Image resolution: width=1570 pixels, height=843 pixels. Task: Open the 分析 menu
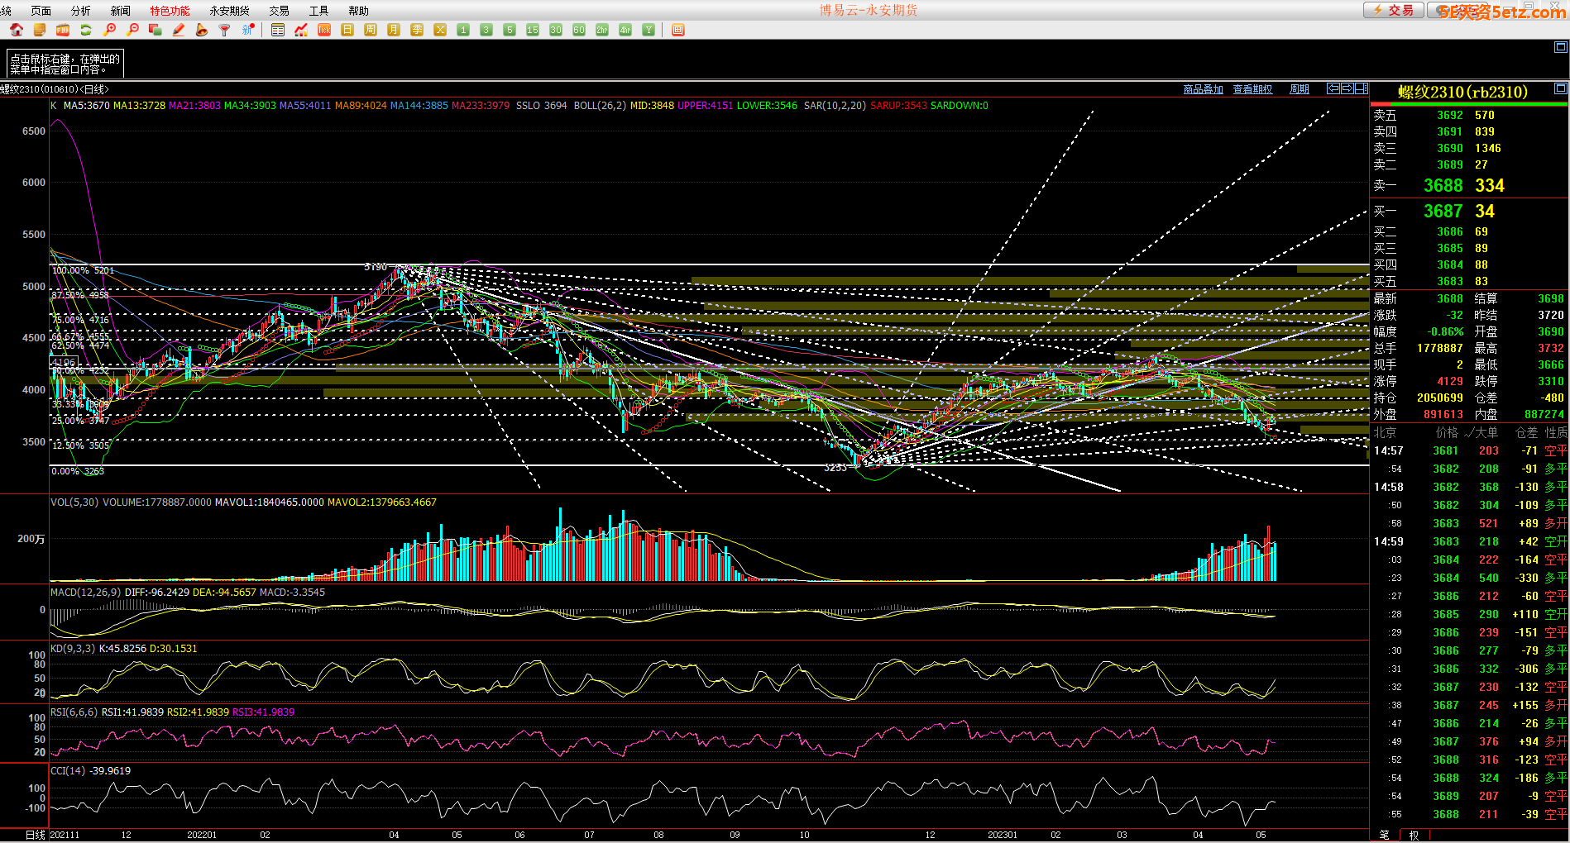tap(80, 11)
